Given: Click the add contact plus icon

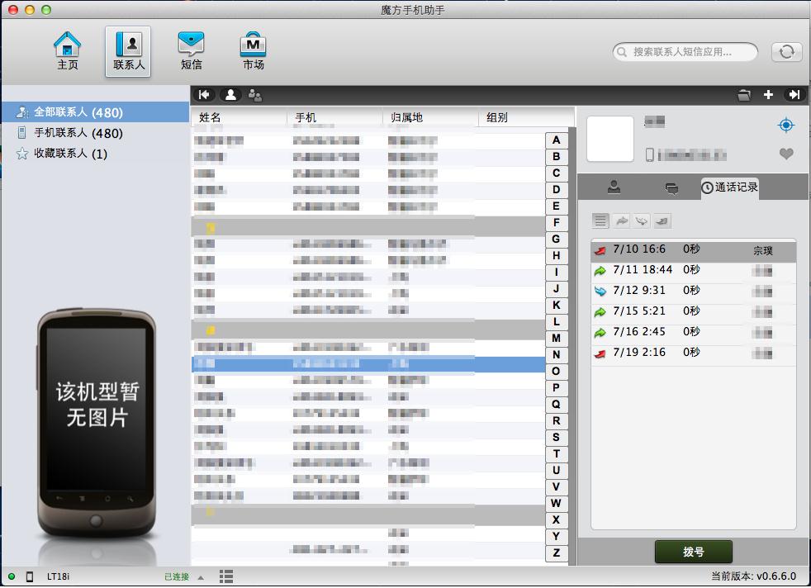Looking at the screenshot, I should pyautogui.click(x=768, y=95).
